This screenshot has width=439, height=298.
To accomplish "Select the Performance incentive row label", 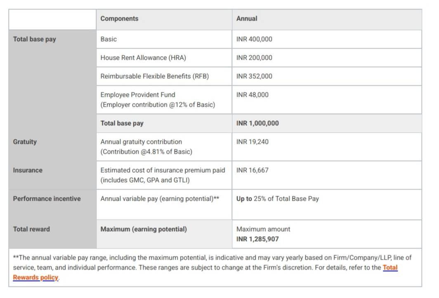I will coord(47,199).
